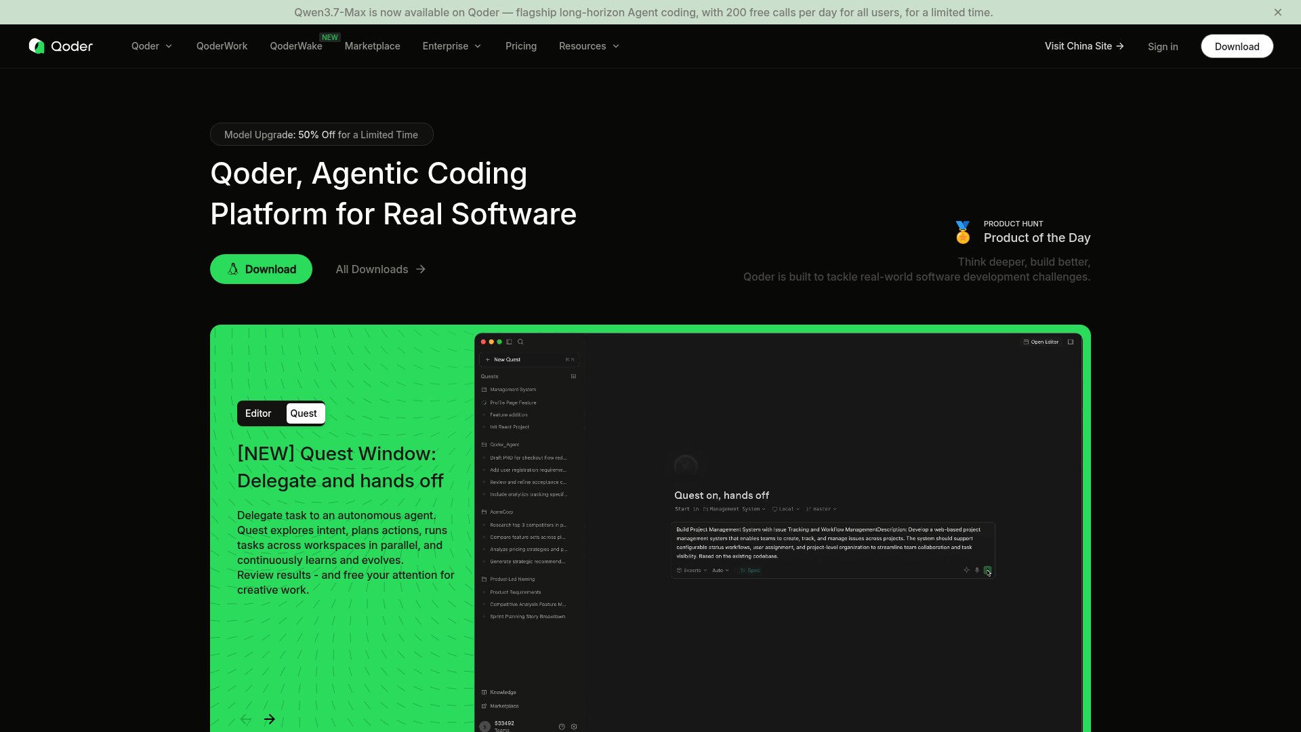
Task: Click the usage gauge icon next to account 533492
Action: coord(562,727)
